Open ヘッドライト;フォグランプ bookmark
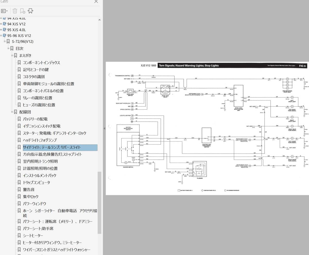 click(40, 140)
